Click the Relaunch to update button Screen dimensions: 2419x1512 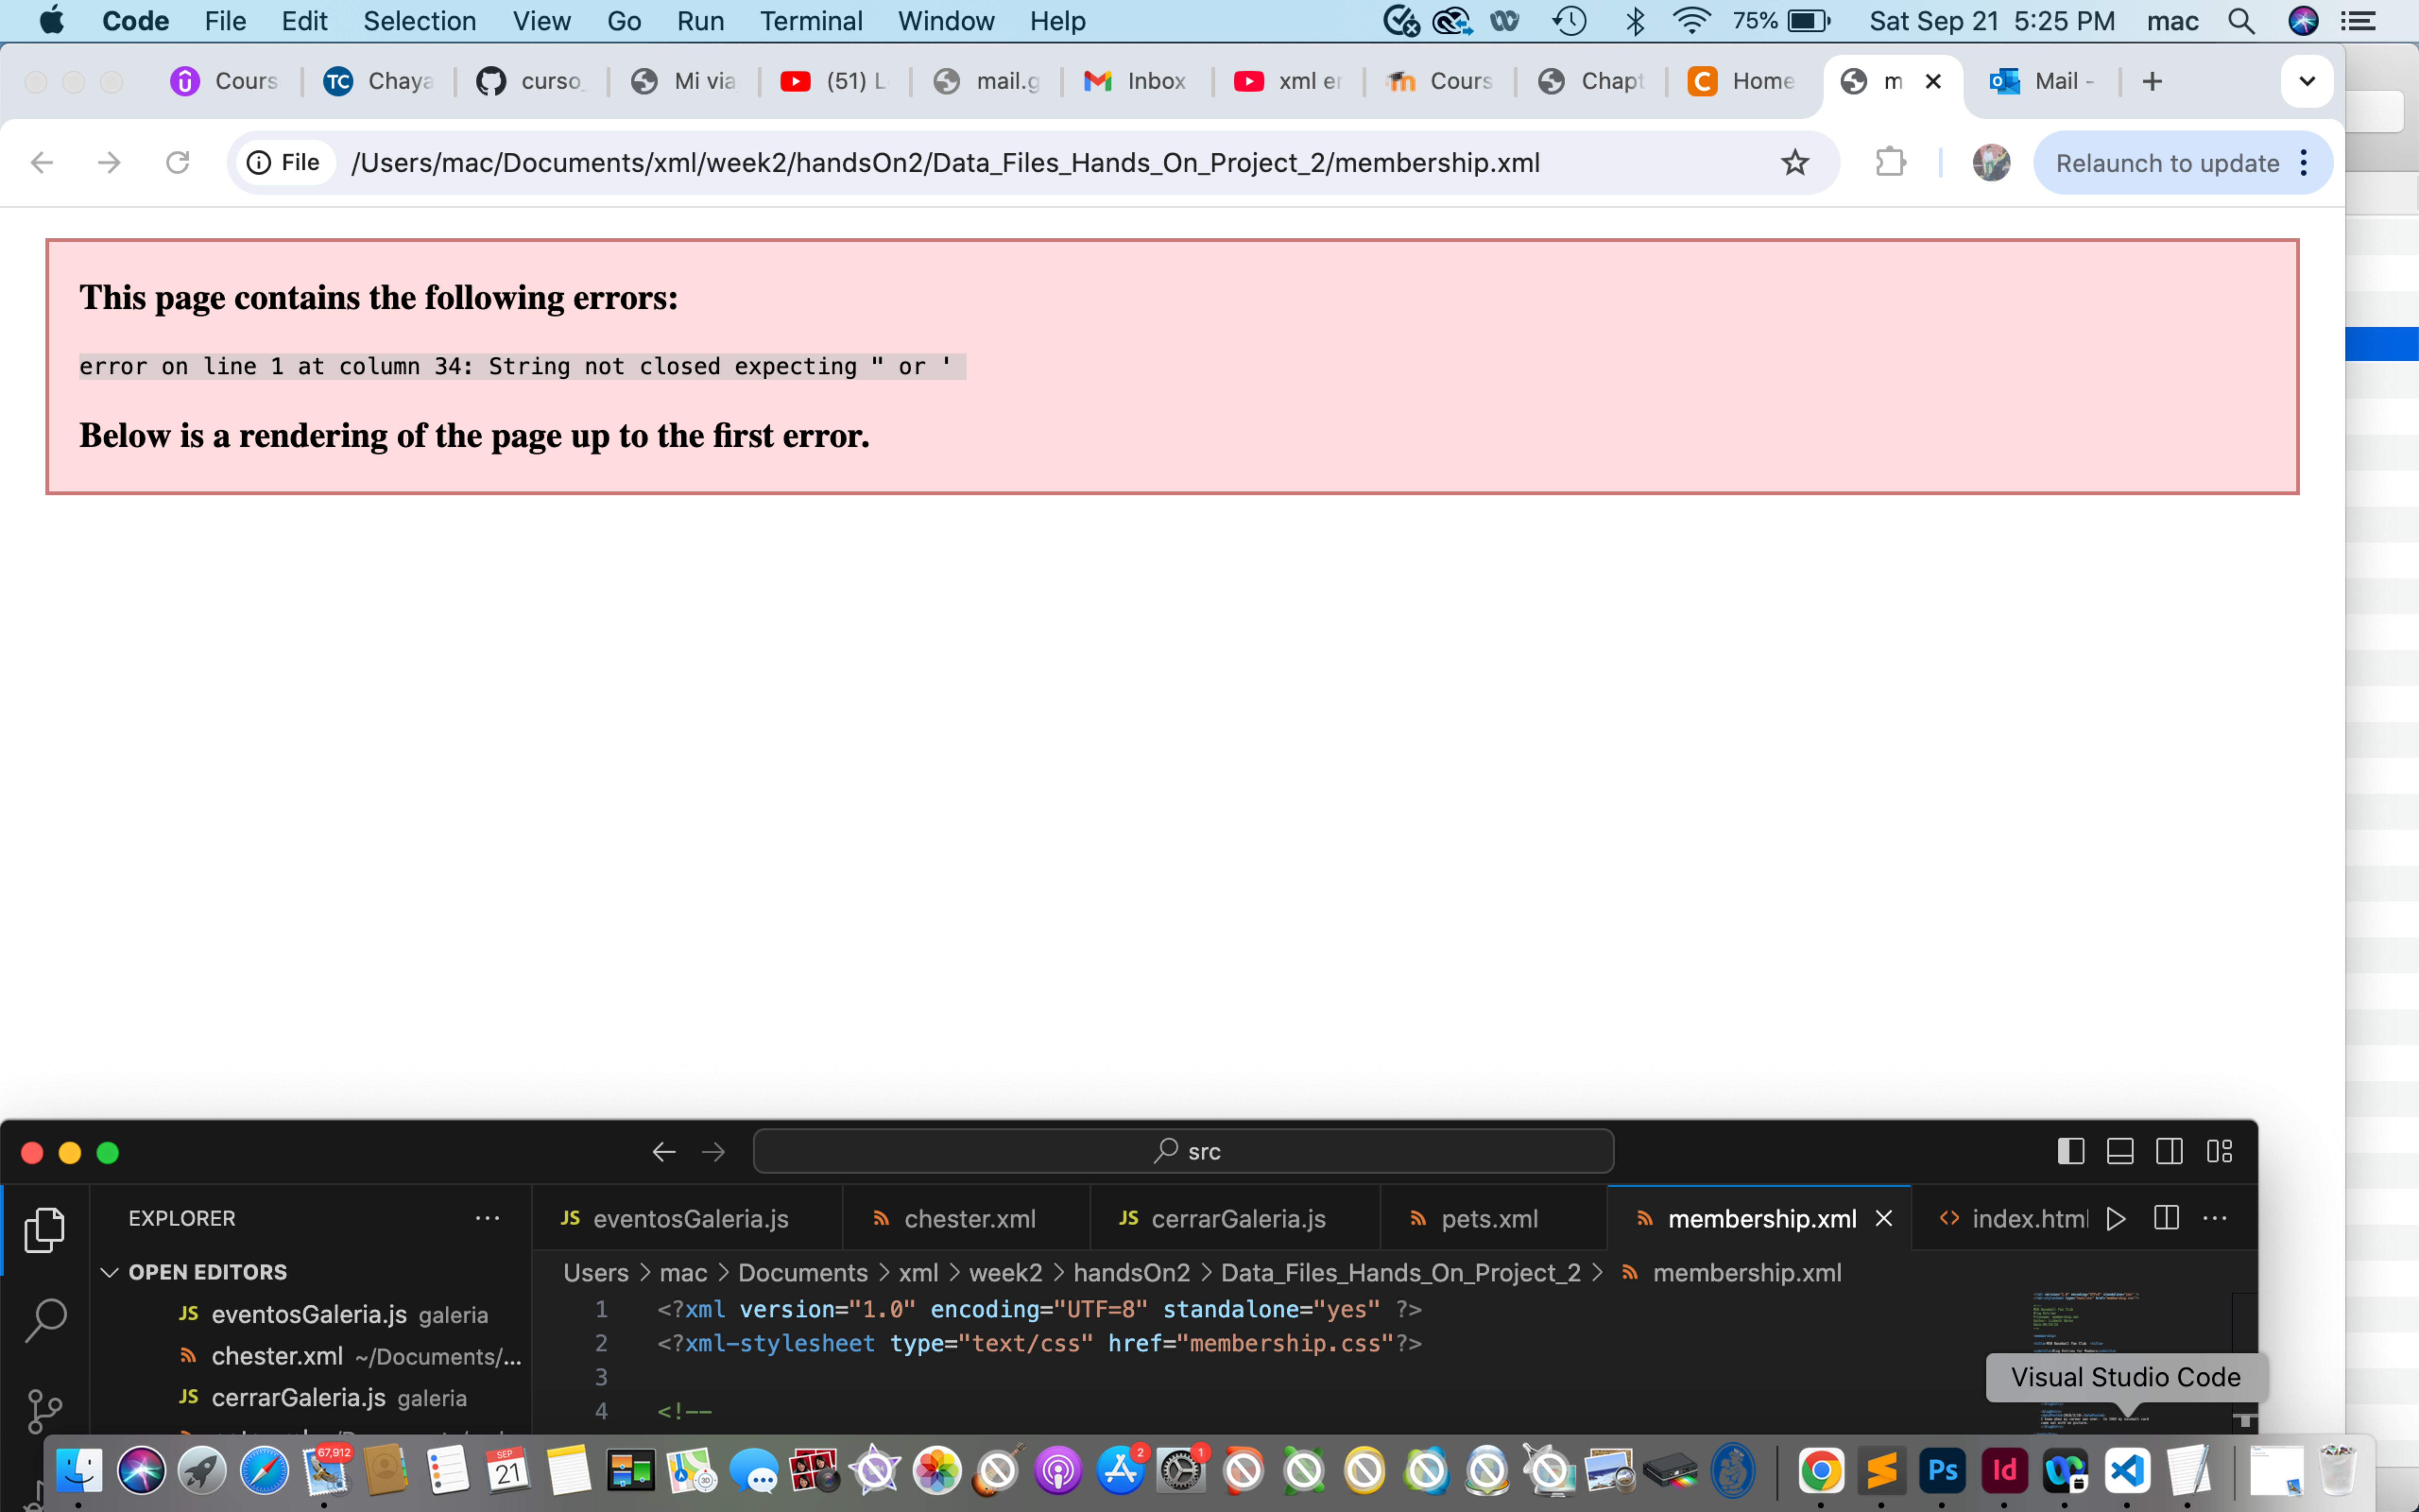pyautogui.click(x=2169, y=162)
